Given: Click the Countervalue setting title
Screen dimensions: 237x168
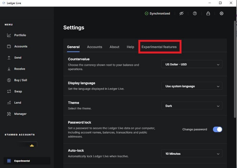Looking at the screenshot, I should [79, 59].
